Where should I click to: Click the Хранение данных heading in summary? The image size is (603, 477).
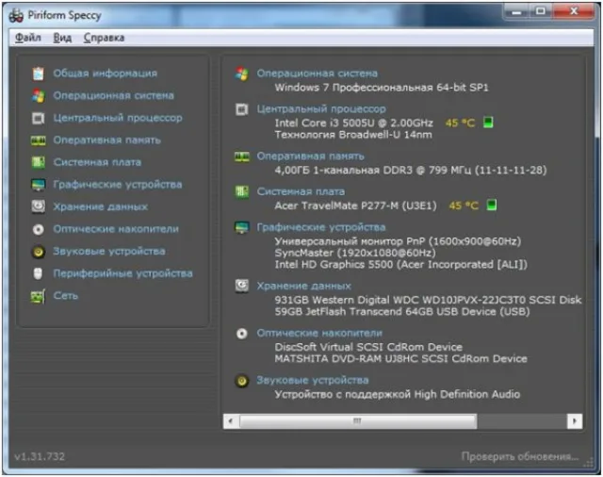coord(303,287)
